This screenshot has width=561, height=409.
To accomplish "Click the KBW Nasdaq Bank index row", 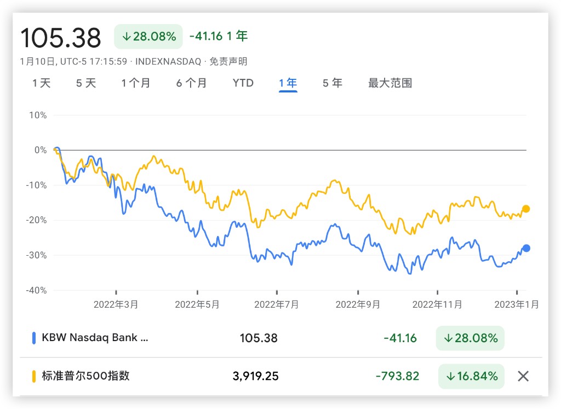I will [x=95, y=338].
